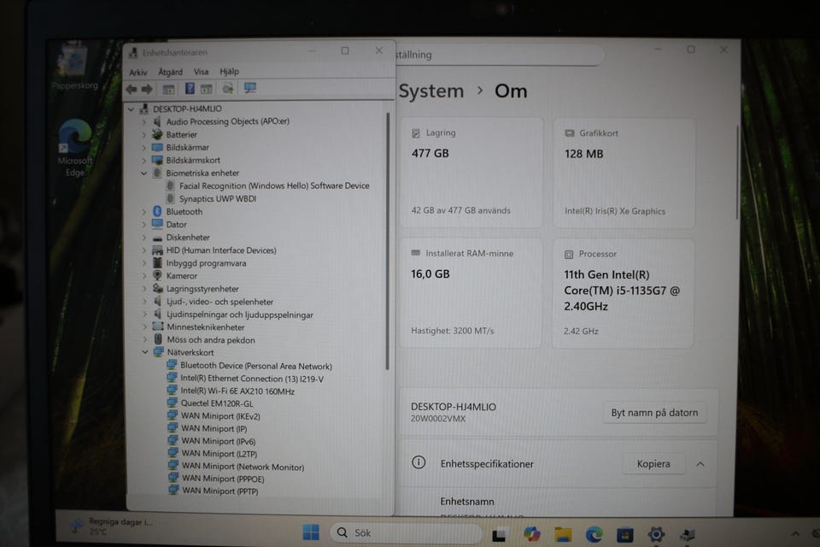Click the Sök taskbar search field
The width and height of the screenshot is (820, 547).
405,532
